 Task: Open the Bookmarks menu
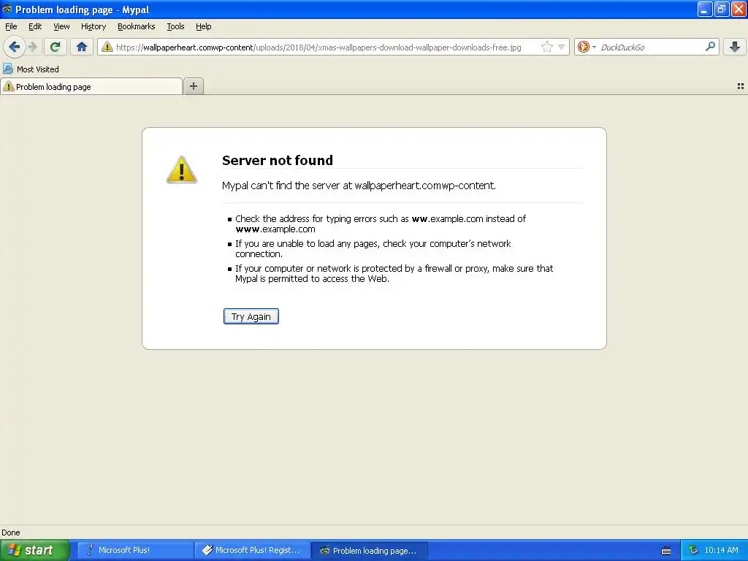tap(137, 26)
